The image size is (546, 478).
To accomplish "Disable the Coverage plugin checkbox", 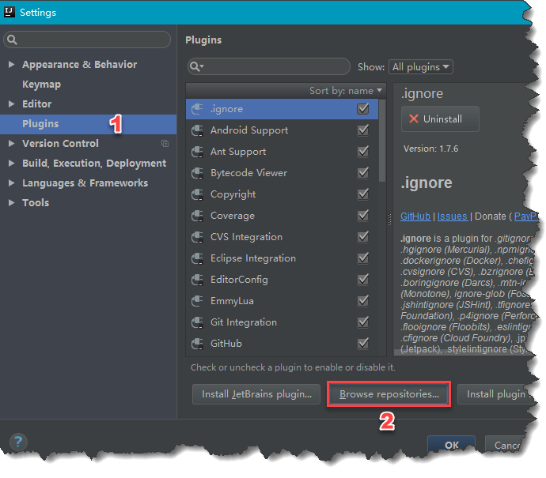I will click(363, 216).
